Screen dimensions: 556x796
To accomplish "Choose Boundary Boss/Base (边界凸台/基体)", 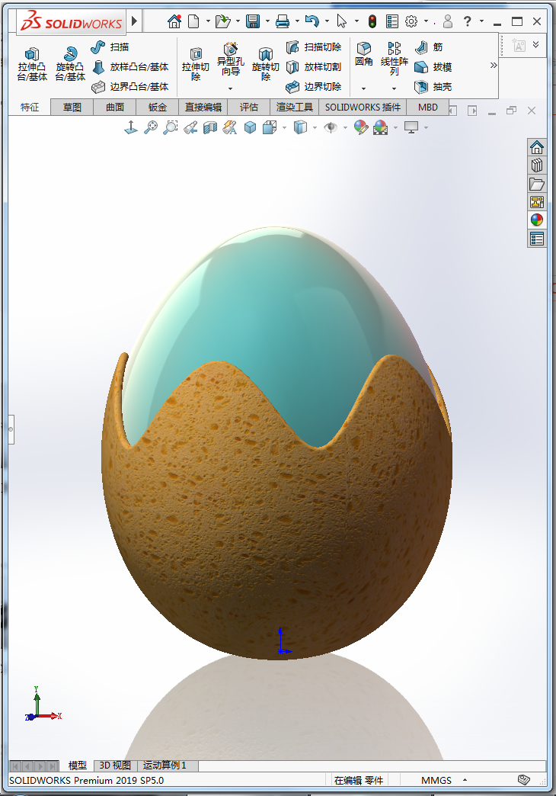I will pyautogui.click(x=130, y=87).
